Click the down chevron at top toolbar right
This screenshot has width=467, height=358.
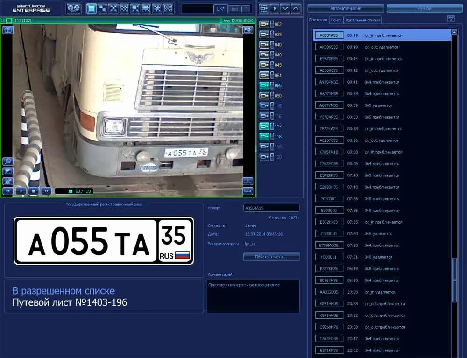tap(285, 8)
